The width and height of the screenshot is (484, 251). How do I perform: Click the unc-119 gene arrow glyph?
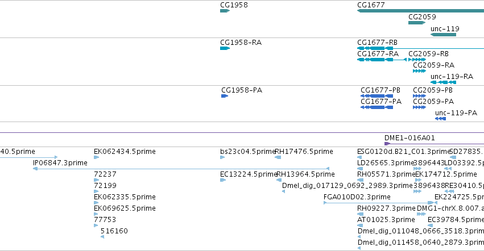[443, 35]
